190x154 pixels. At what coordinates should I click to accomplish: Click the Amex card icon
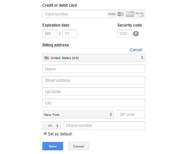click(x=130, y=14)
